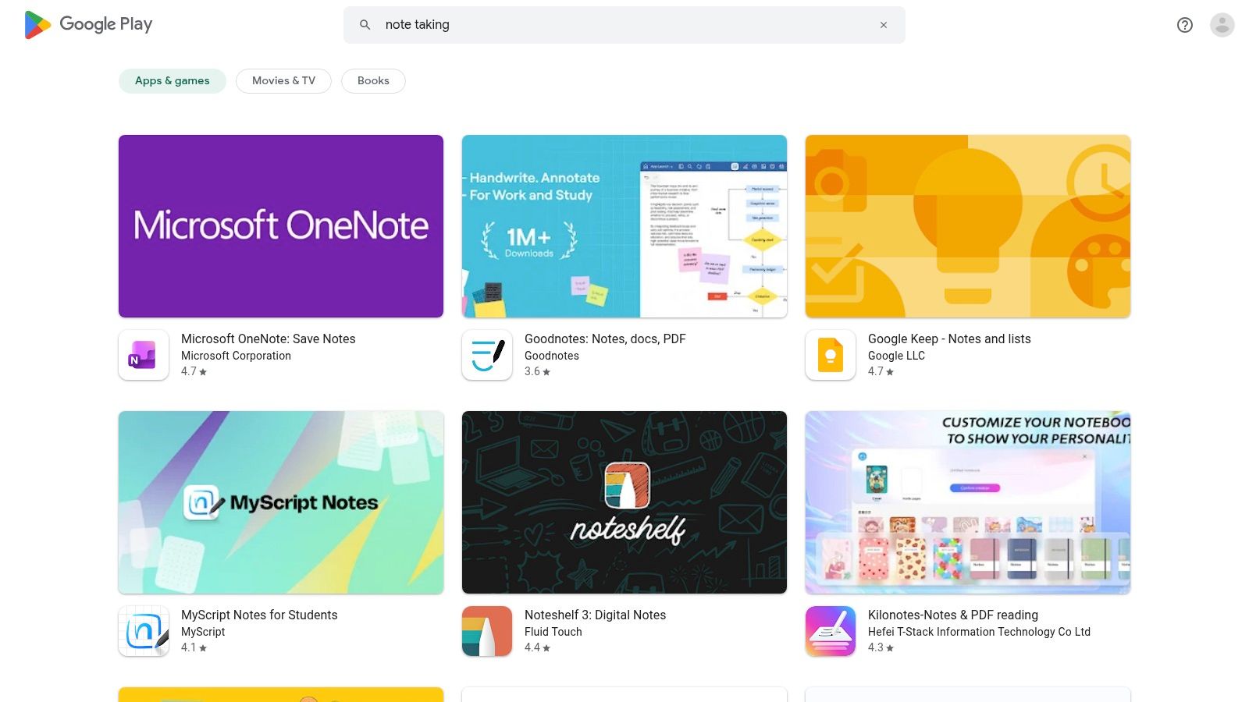Click developer name Google LLC
Image resolution: width=1249 pixels, height=702 pixels.
pos(896,356)
